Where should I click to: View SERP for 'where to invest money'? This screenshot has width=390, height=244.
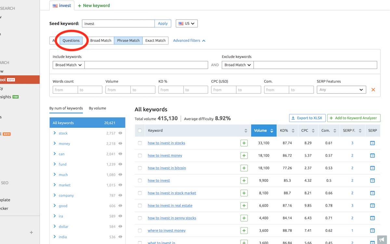[x=372, y=231]
